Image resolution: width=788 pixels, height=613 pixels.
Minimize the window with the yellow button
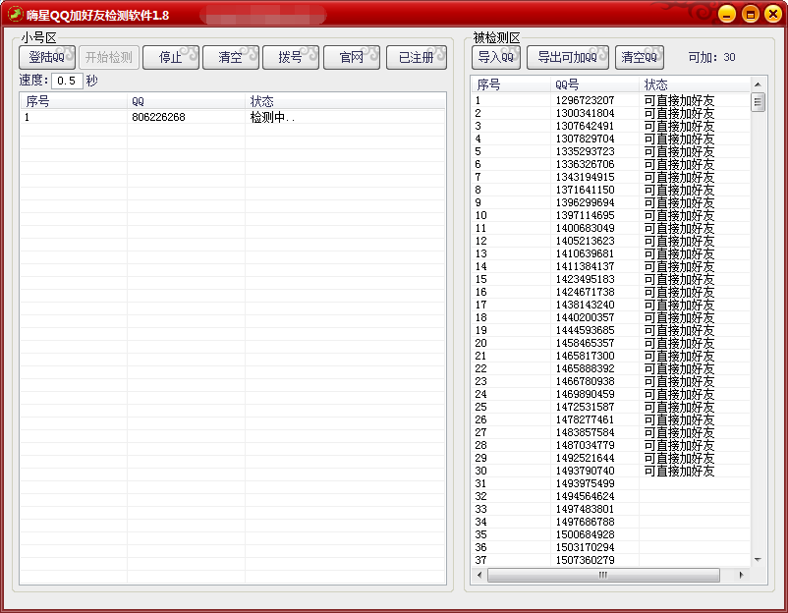click(x=727, y=14)
